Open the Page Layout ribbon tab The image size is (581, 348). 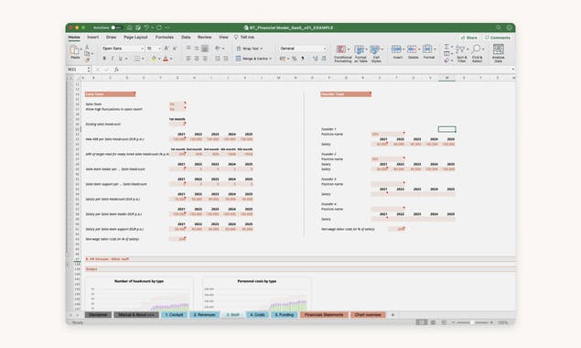coord(135,38)
